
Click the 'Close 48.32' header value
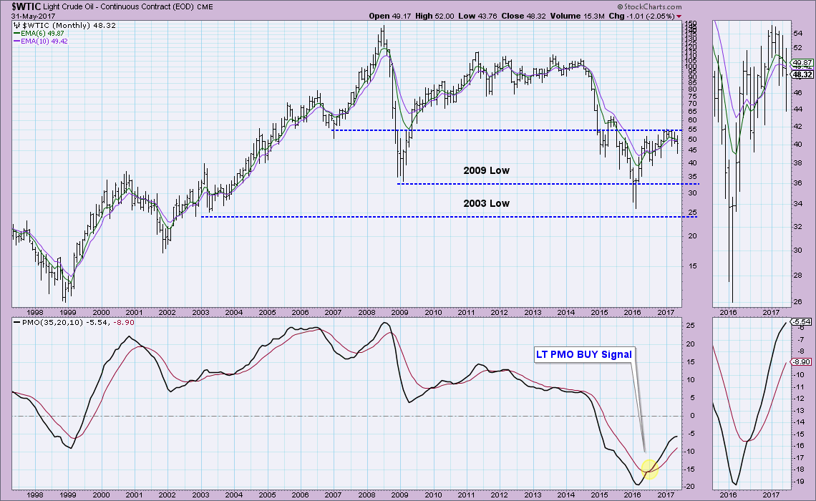[523, 16]
